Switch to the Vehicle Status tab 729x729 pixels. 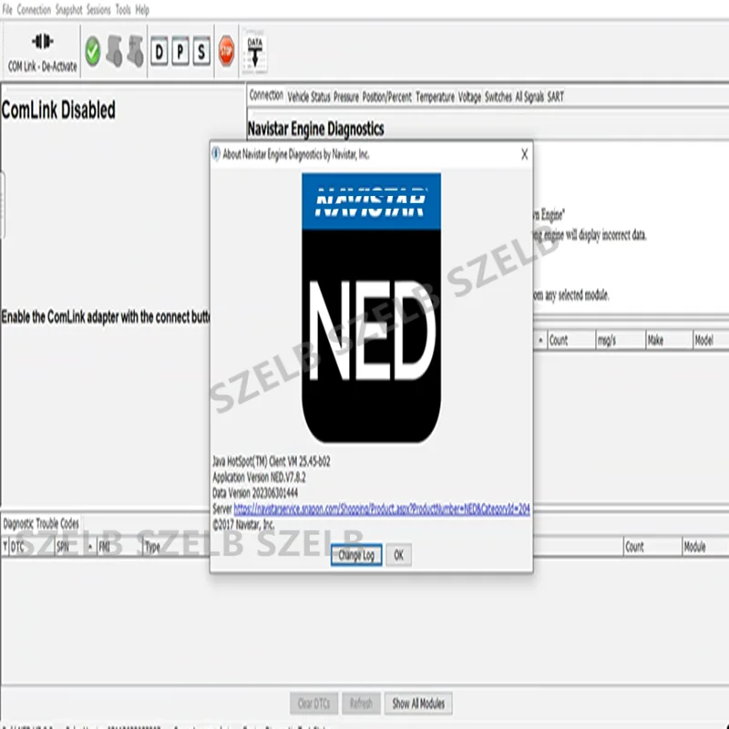point(309,97)
